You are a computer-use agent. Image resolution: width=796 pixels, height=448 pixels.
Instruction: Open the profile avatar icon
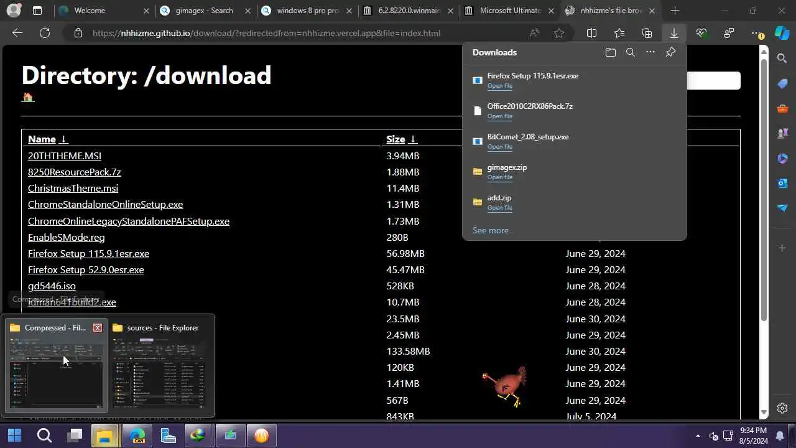tap(14, 11)
